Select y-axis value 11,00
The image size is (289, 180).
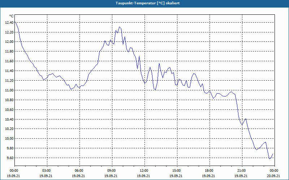(x=9, y=90)
